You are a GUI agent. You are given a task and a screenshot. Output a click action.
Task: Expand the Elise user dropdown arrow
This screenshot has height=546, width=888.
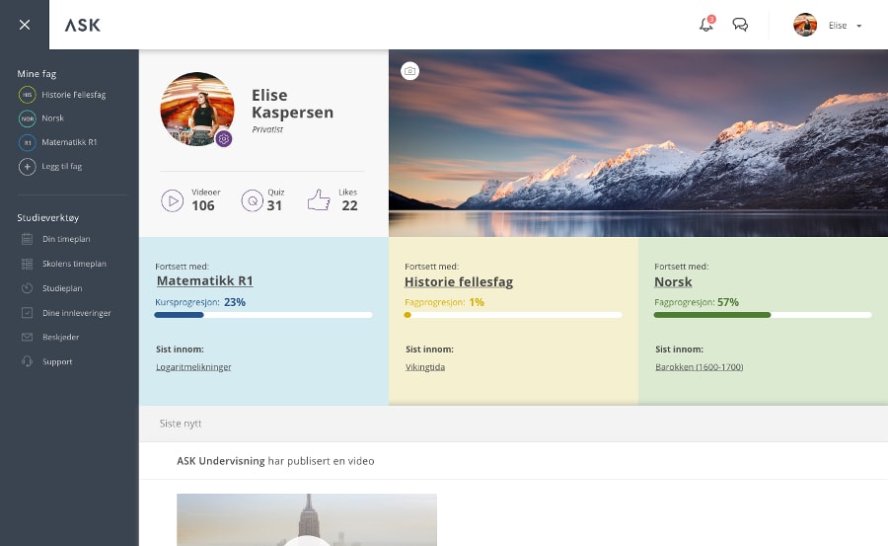[x=859, y=26]
